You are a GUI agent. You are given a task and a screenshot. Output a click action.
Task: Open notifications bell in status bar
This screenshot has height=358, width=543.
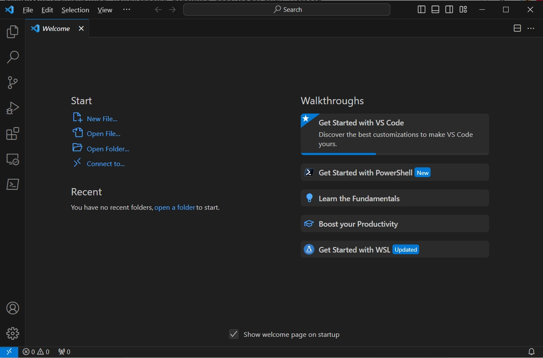(531, 352)
